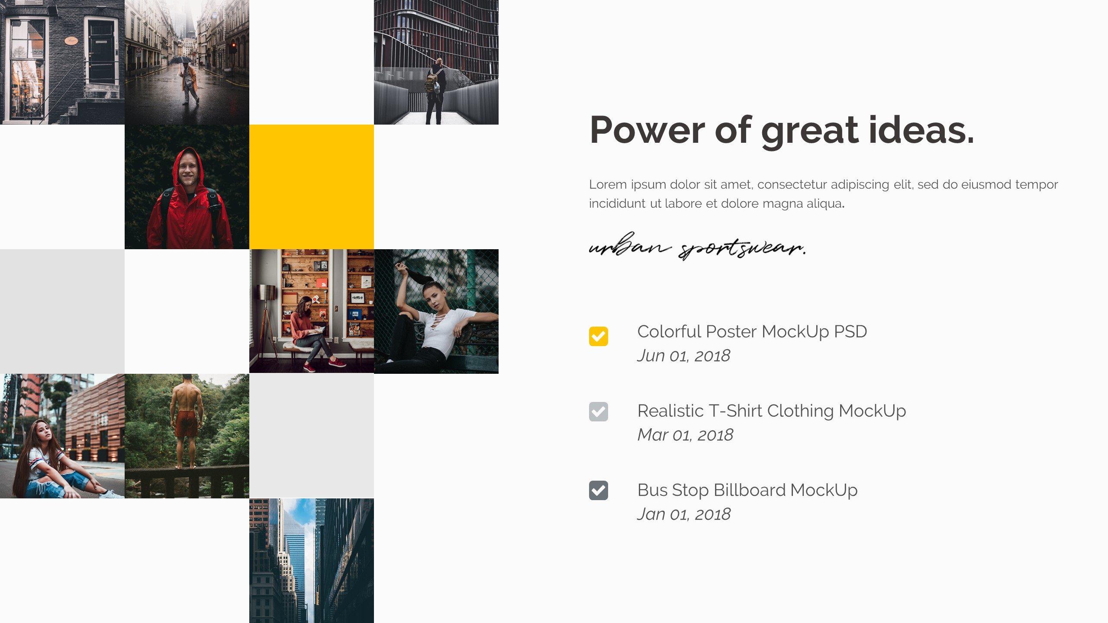Click the urban sportswear script signature
The width and height of the screenshot is (1108, 623).
(x=697, y=247)
